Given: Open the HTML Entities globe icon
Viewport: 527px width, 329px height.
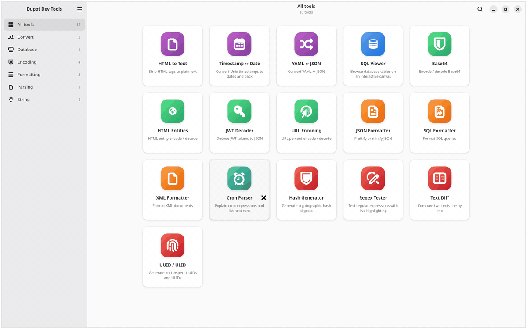Looking at the screenshot, I should [173, 111].
